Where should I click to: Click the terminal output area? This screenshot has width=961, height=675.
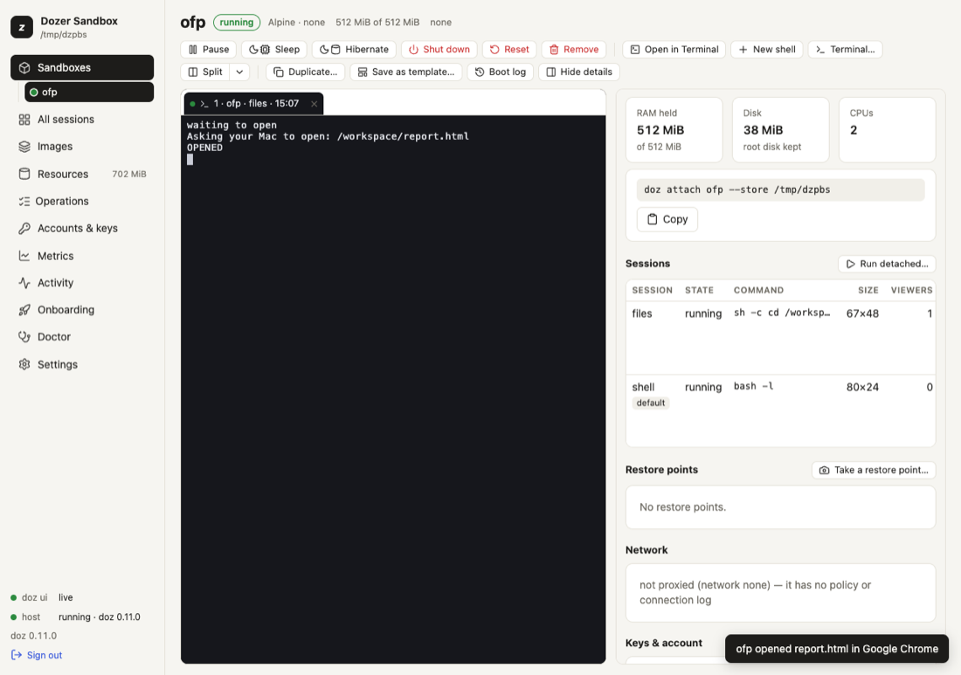(393, 389)
